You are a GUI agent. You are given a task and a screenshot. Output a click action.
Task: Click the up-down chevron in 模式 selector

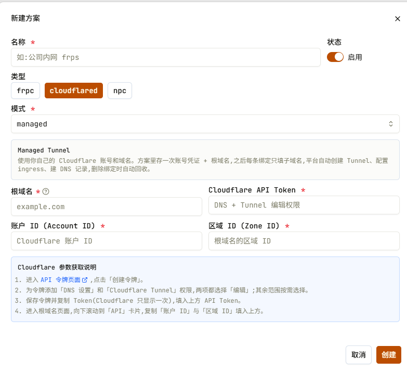391,124
